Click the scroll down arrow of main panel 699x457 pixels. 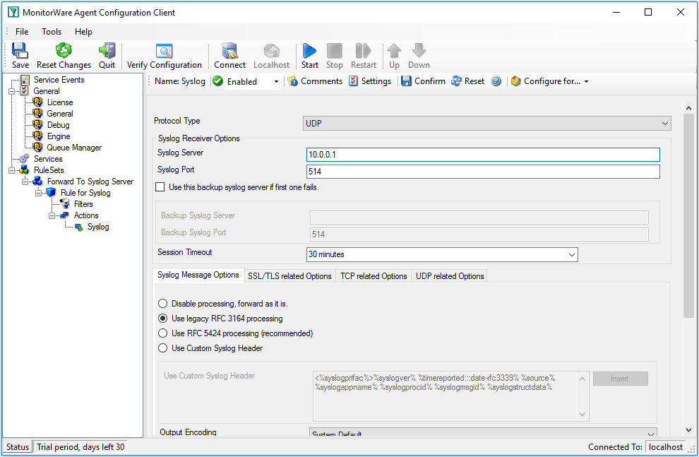pos(688,430)
